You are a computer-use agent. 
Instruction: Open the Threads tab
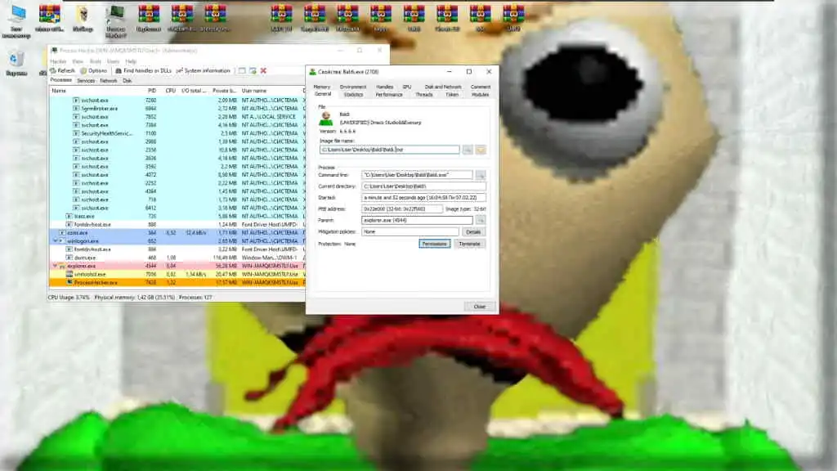424,95
